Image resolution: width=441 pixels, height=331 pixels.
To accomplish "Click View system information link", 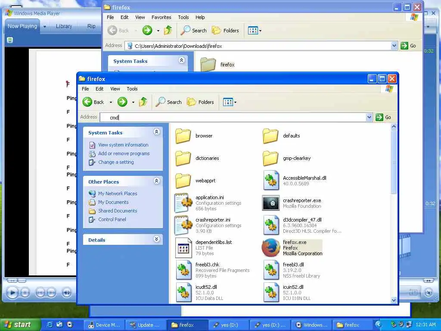I will pyautogui.click(x=123, y=145).
